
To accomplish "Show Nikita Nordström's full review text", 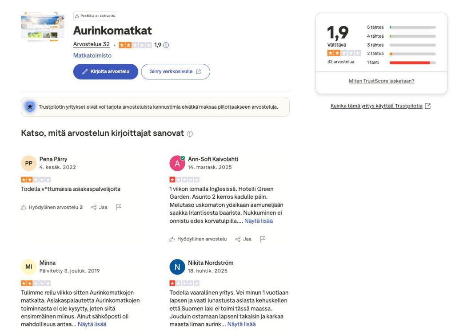I will point(242,324).
